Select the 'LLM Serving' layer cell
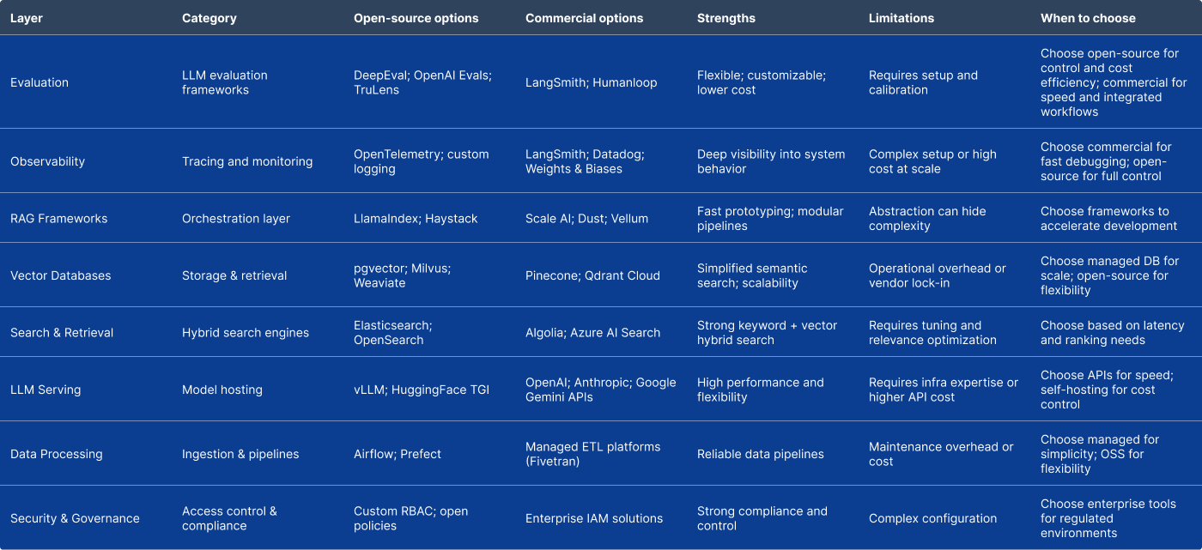 pyautogui.click(x=45, y=390)
